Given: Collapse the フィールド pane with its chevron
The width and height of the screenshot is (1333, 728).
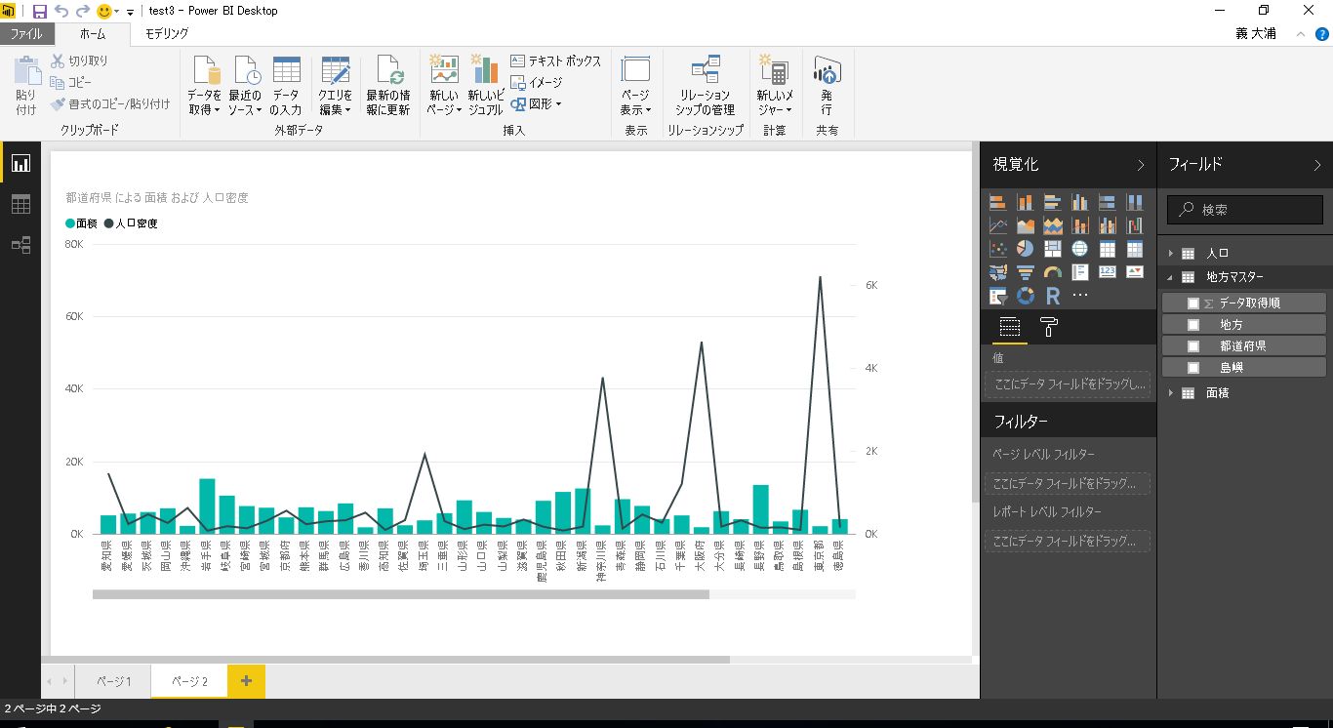Looking at the screenshot, I should 1317,165.
